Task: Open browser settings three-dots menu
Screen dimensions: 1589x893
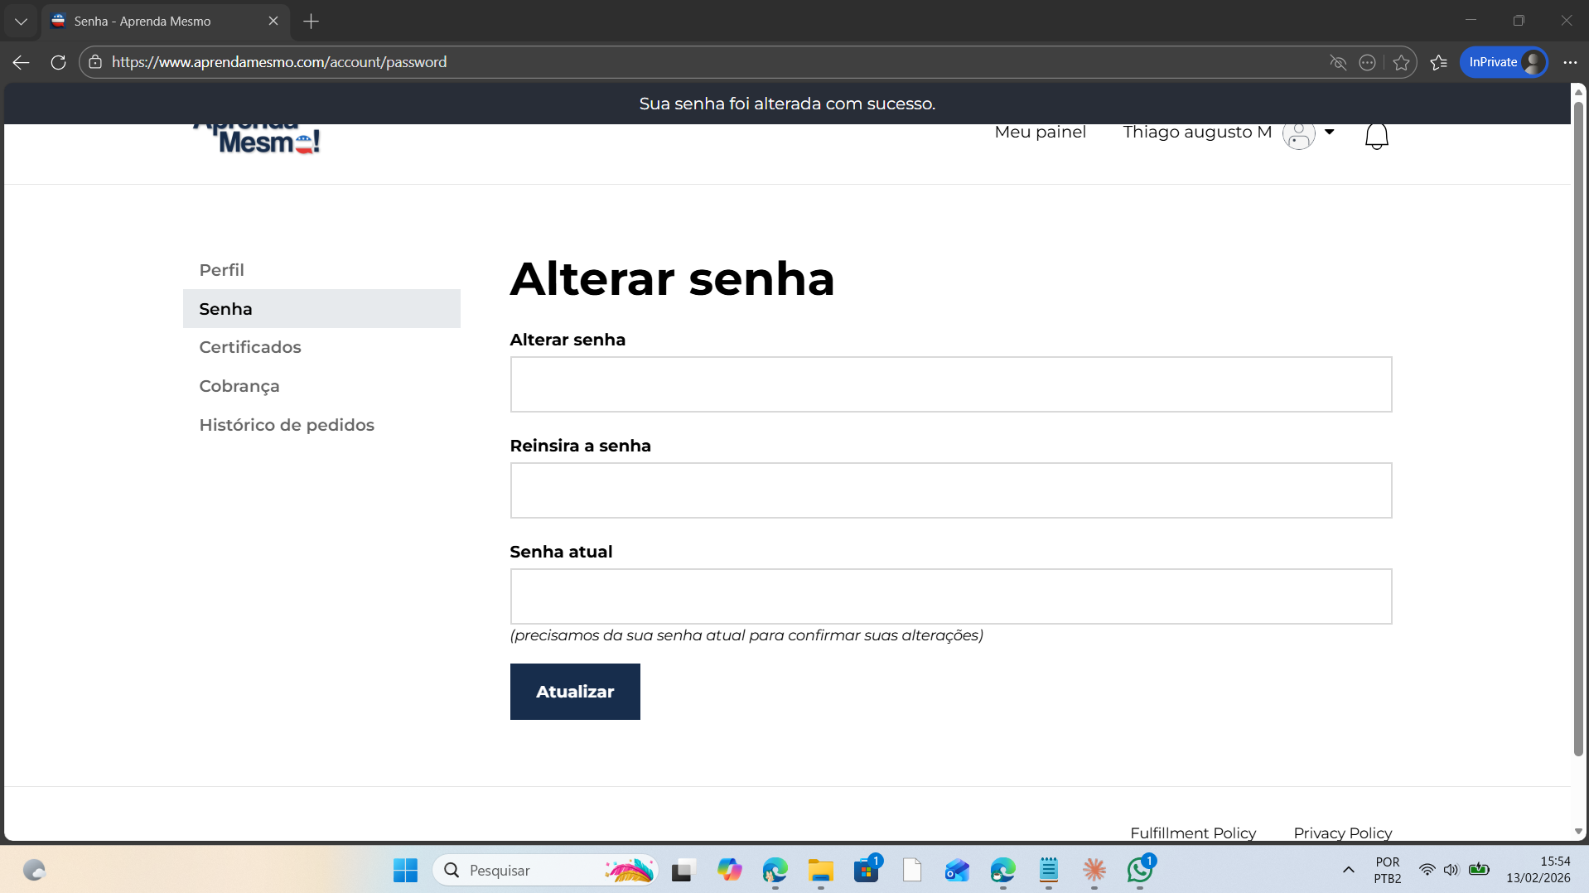Action: point(1570,62)
